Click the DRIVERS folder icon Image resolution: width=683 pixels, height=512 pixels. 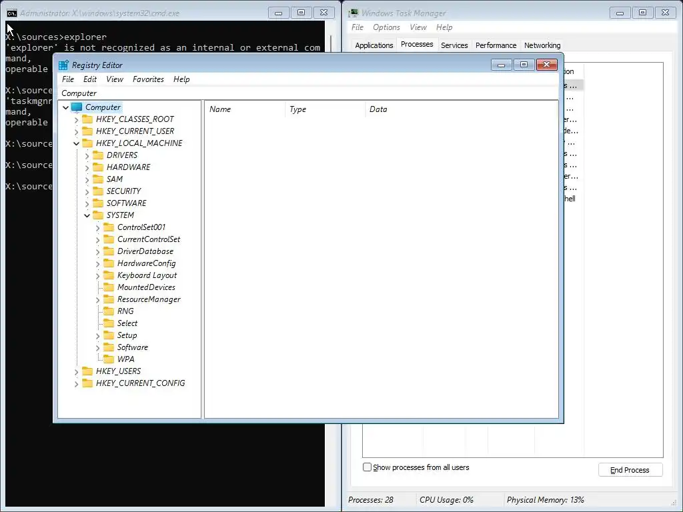click(x=98, y=155)
